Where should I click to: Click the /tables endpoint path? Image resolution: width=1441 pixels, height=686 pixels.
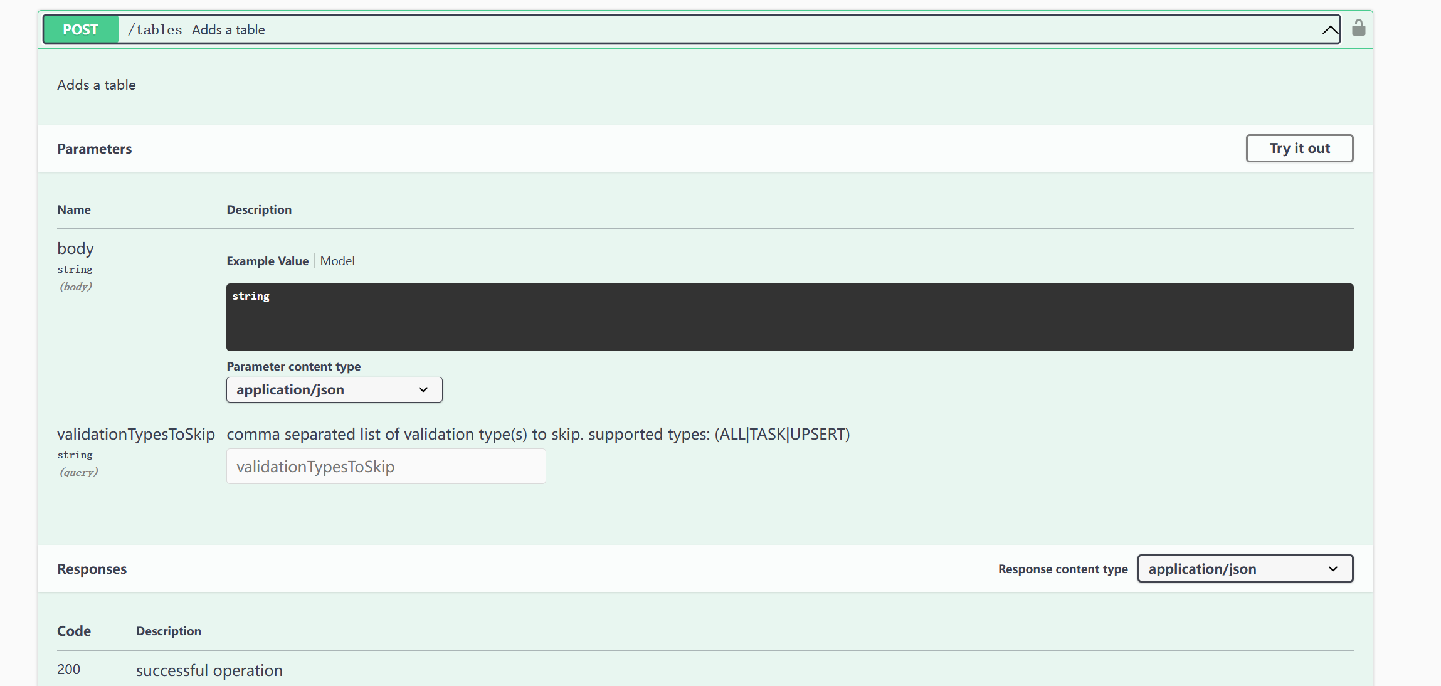[155, 29]
